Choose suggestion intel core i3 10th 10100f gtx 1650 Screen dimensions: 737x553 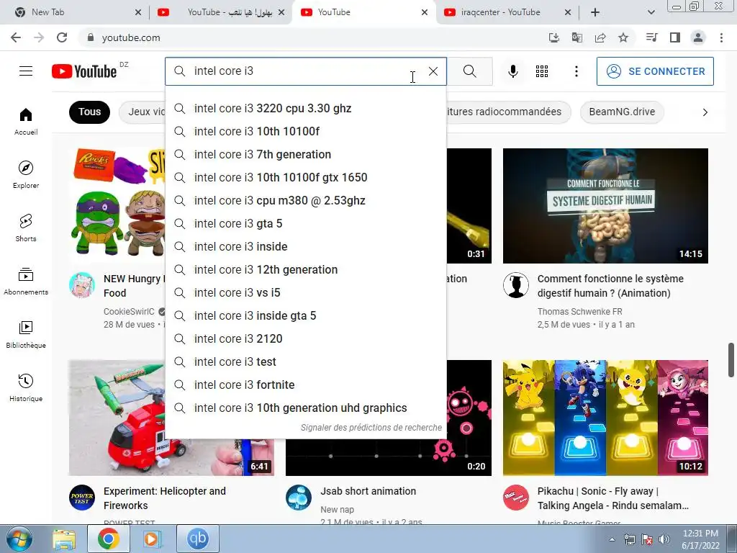(305, 177)
